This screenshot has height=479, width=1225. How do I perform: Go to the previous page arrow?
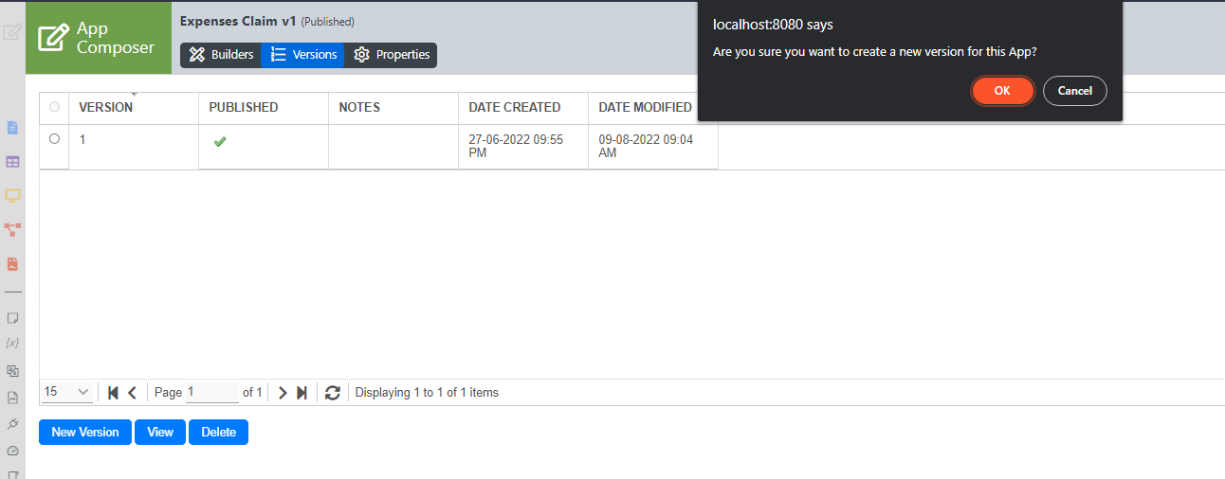[133, 393]
